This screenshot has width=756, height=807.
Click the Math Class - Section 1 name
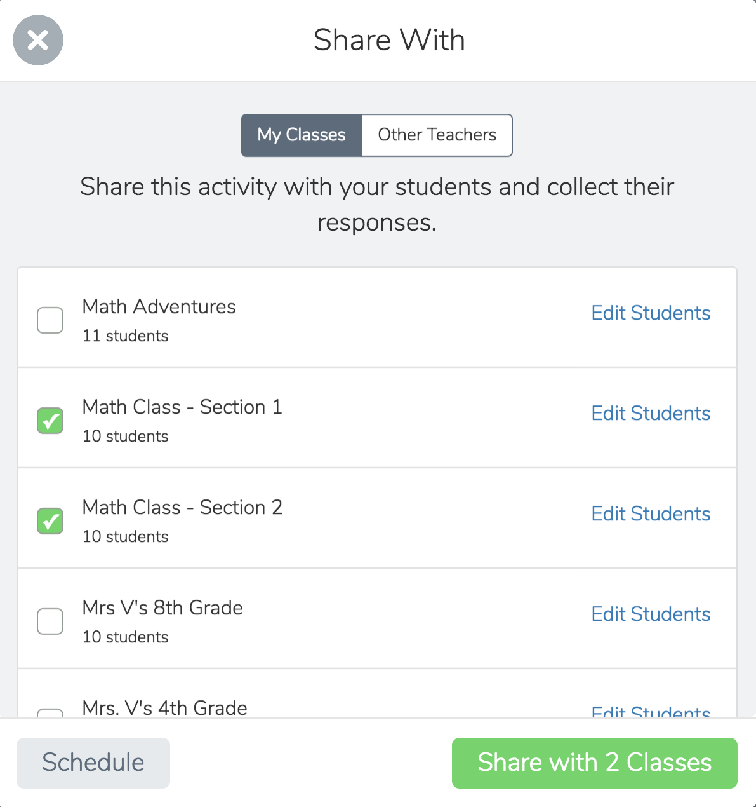182,407
